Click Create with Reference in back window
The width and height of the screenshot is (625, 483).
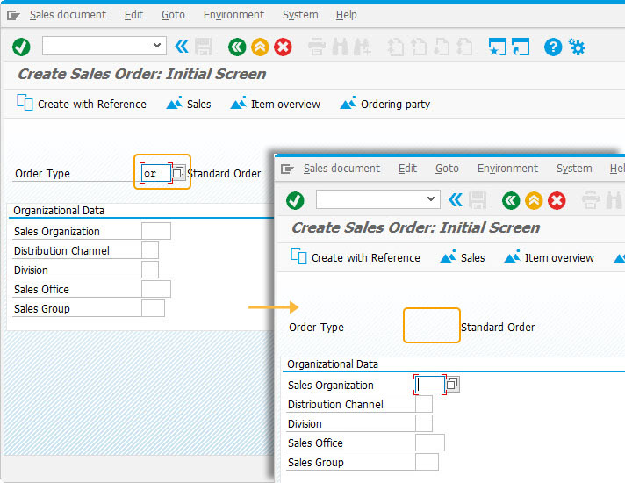pyautogui.click(x=82, y=104)
